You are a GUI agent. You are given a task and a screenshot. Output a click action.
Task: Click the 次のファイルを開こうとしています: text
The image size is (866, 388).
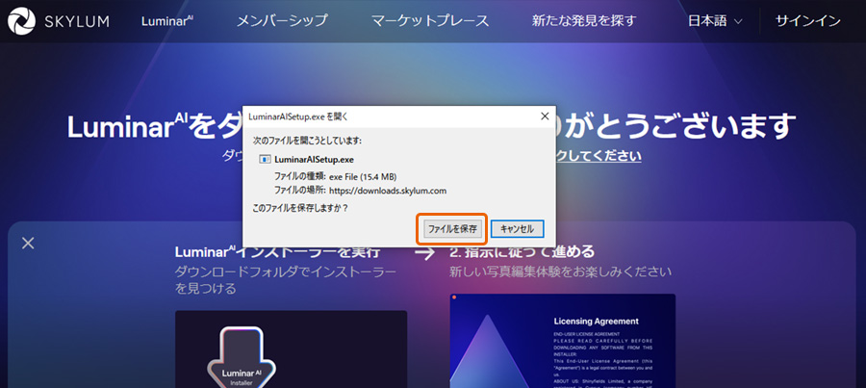click(307, 141)
